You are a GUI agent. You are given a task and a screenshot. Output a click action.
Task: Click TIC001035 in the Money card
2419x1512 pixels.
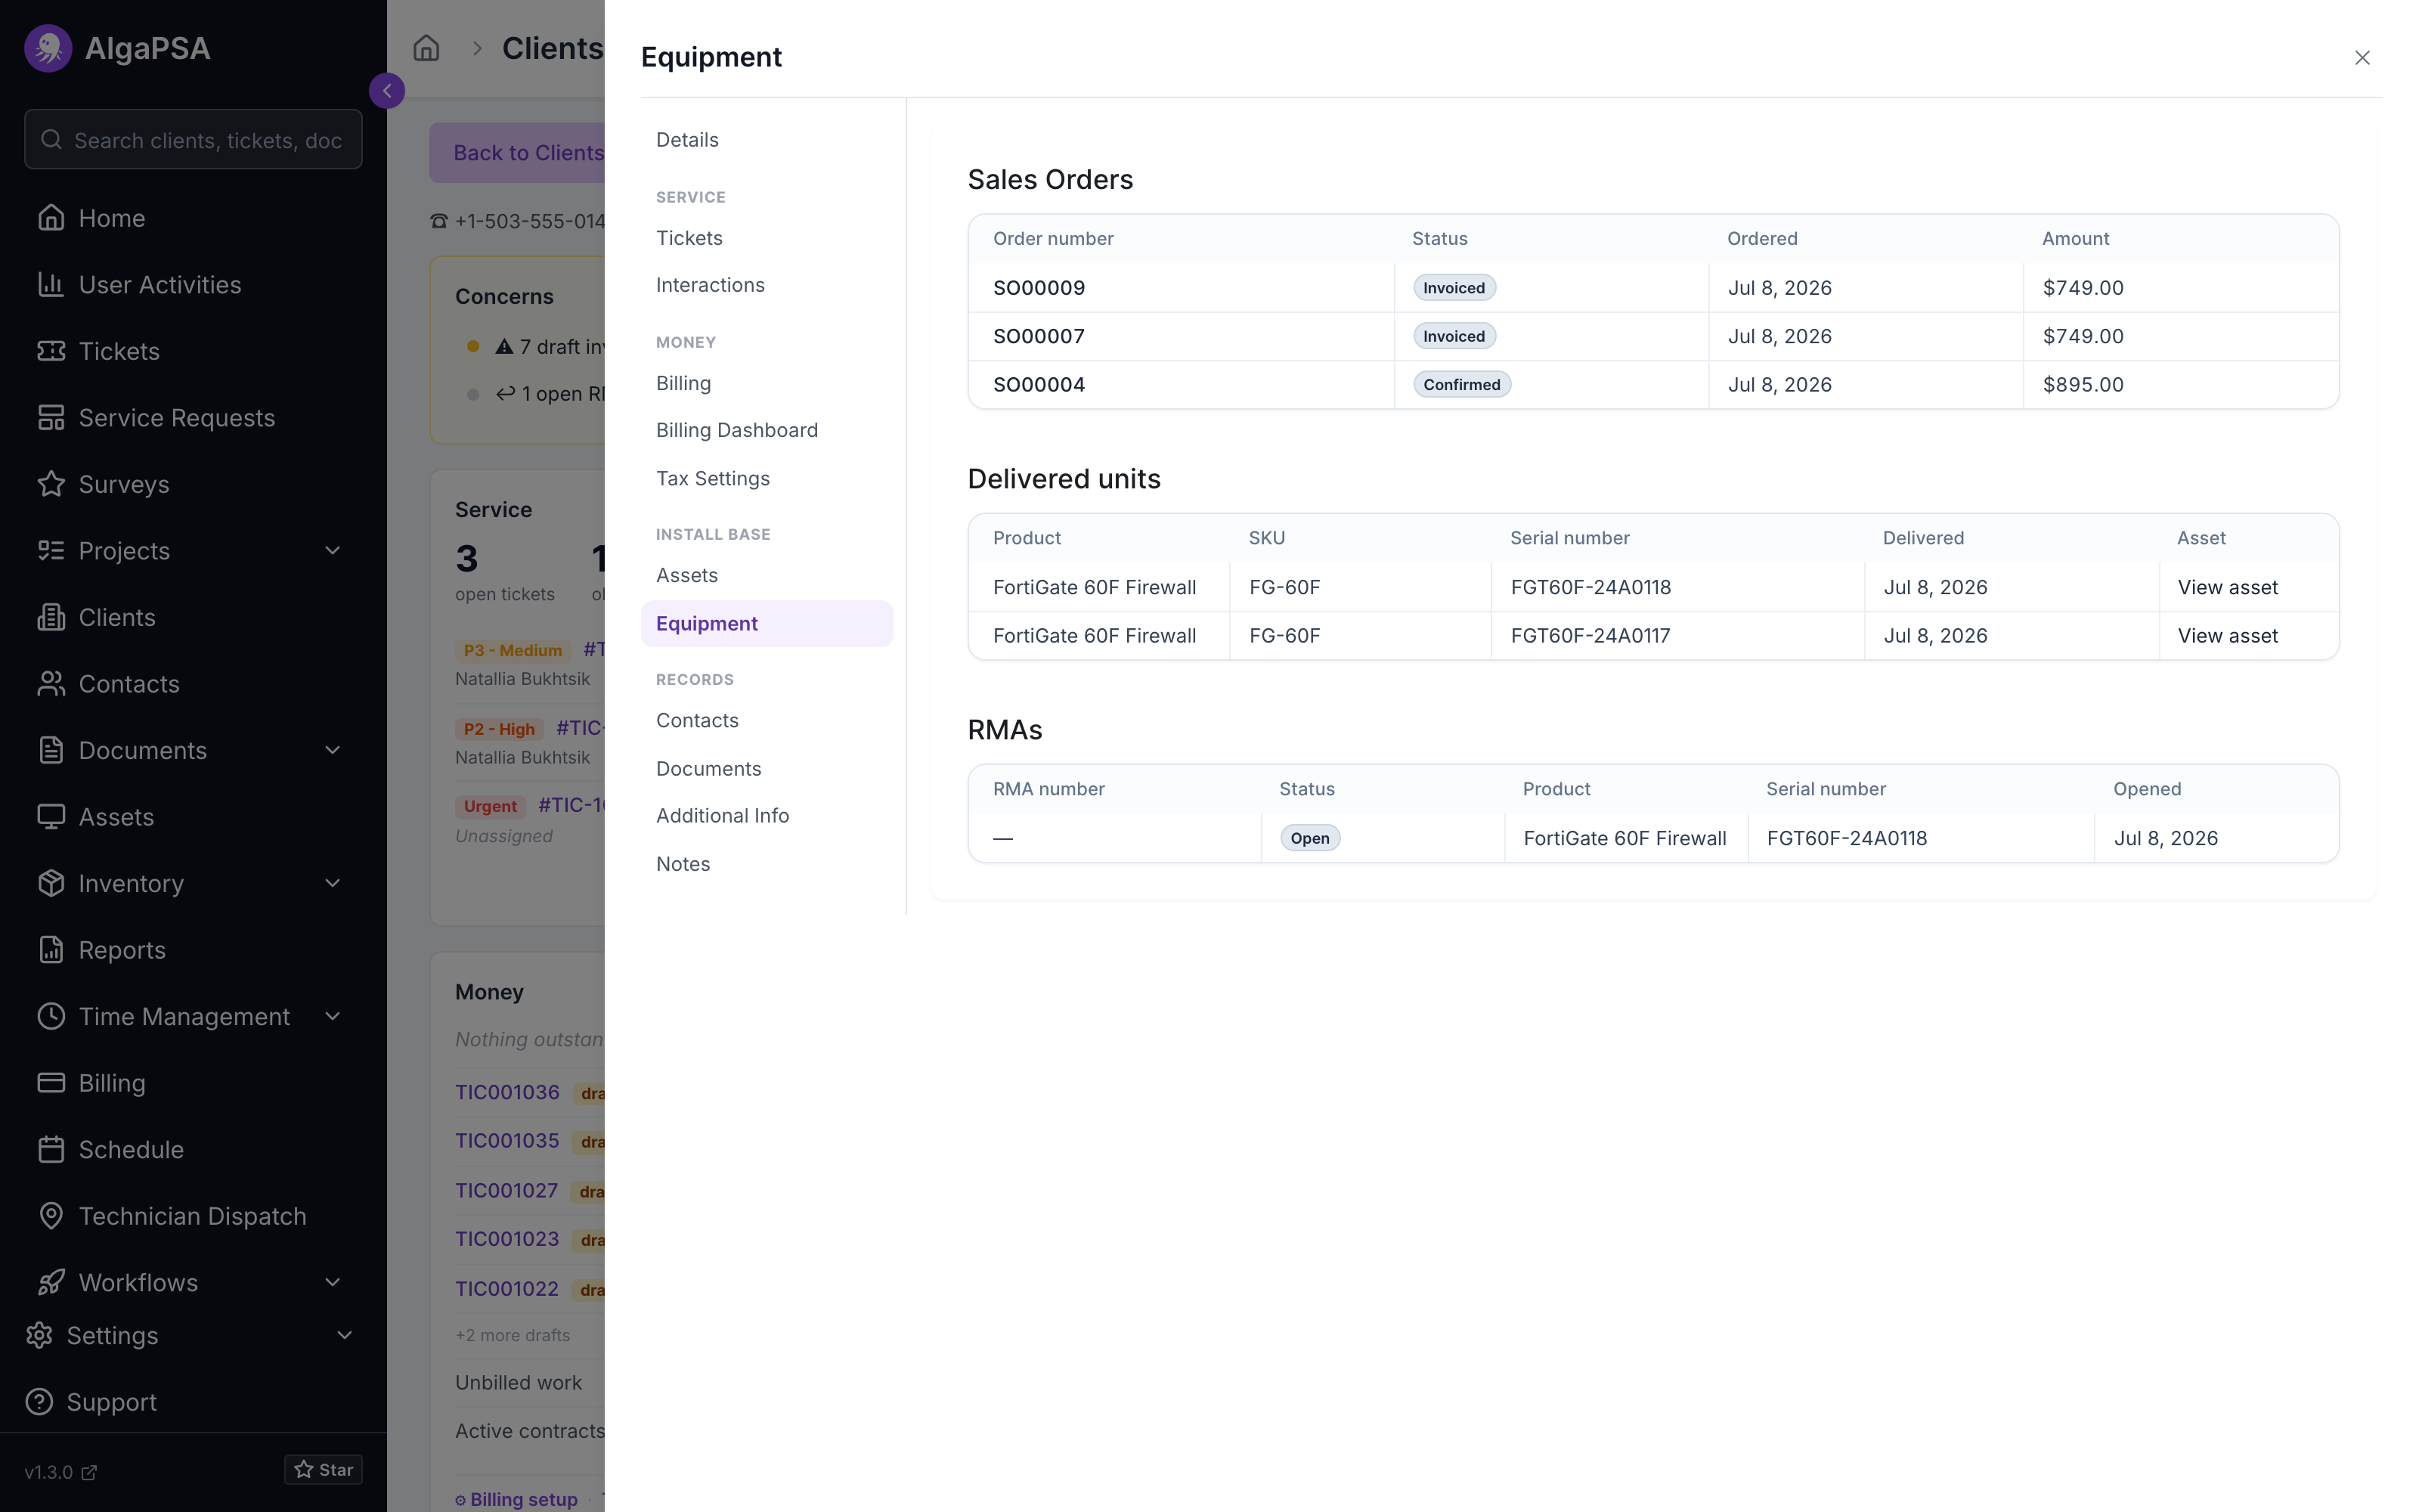tap(506, 1140)
